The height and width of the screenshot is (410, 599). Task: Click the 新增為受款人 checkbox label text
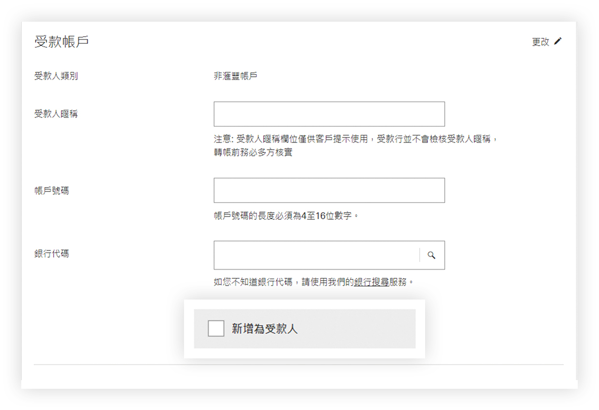[x=265, y=329]
